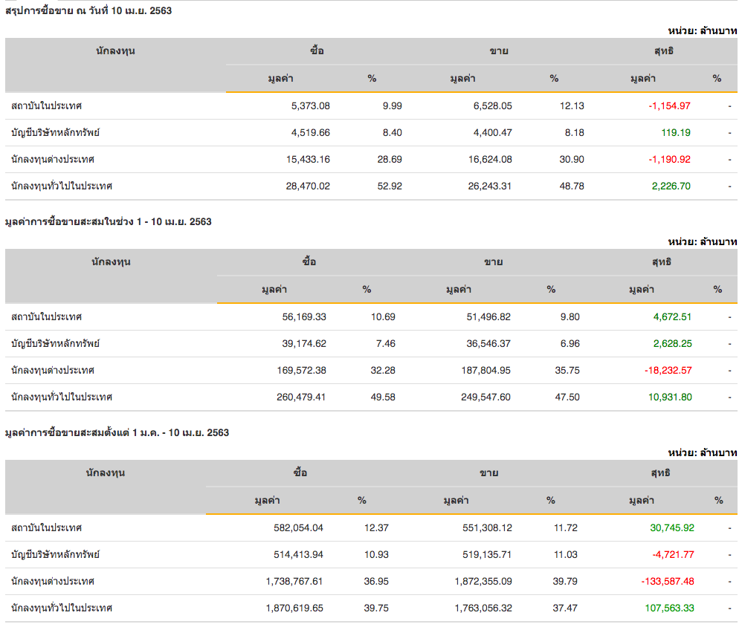
Task: Click heading มูลค่าการซื้อขายสะสมตั้งแต่ 1 ม.ค. - 10 เม.ย. 2563
Action: tap(117, 433)
